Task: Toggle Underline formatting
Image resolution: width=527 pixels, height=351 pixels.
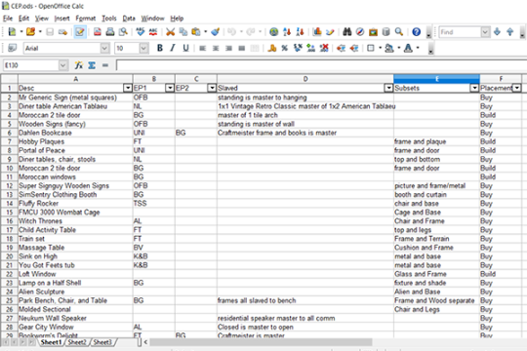Action: point(185,48)
